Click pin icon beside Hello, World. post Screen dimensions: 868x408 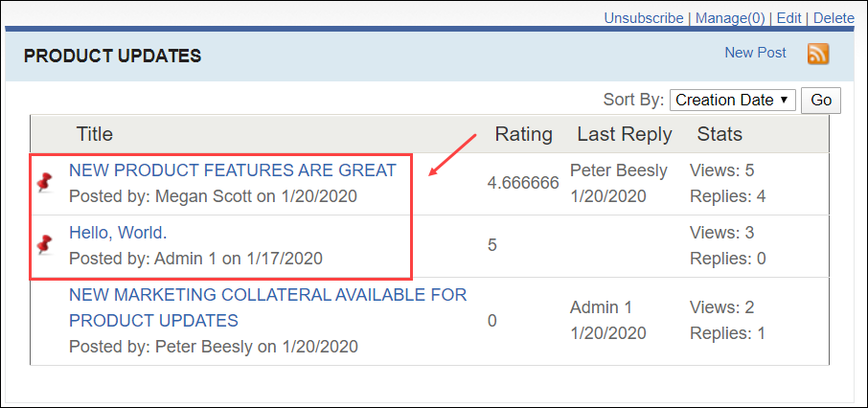point(45,245)
